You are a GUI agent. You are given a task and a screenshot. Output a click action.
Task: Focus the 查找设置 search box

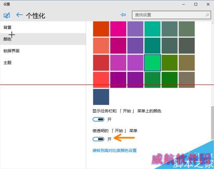pos(171,15)
